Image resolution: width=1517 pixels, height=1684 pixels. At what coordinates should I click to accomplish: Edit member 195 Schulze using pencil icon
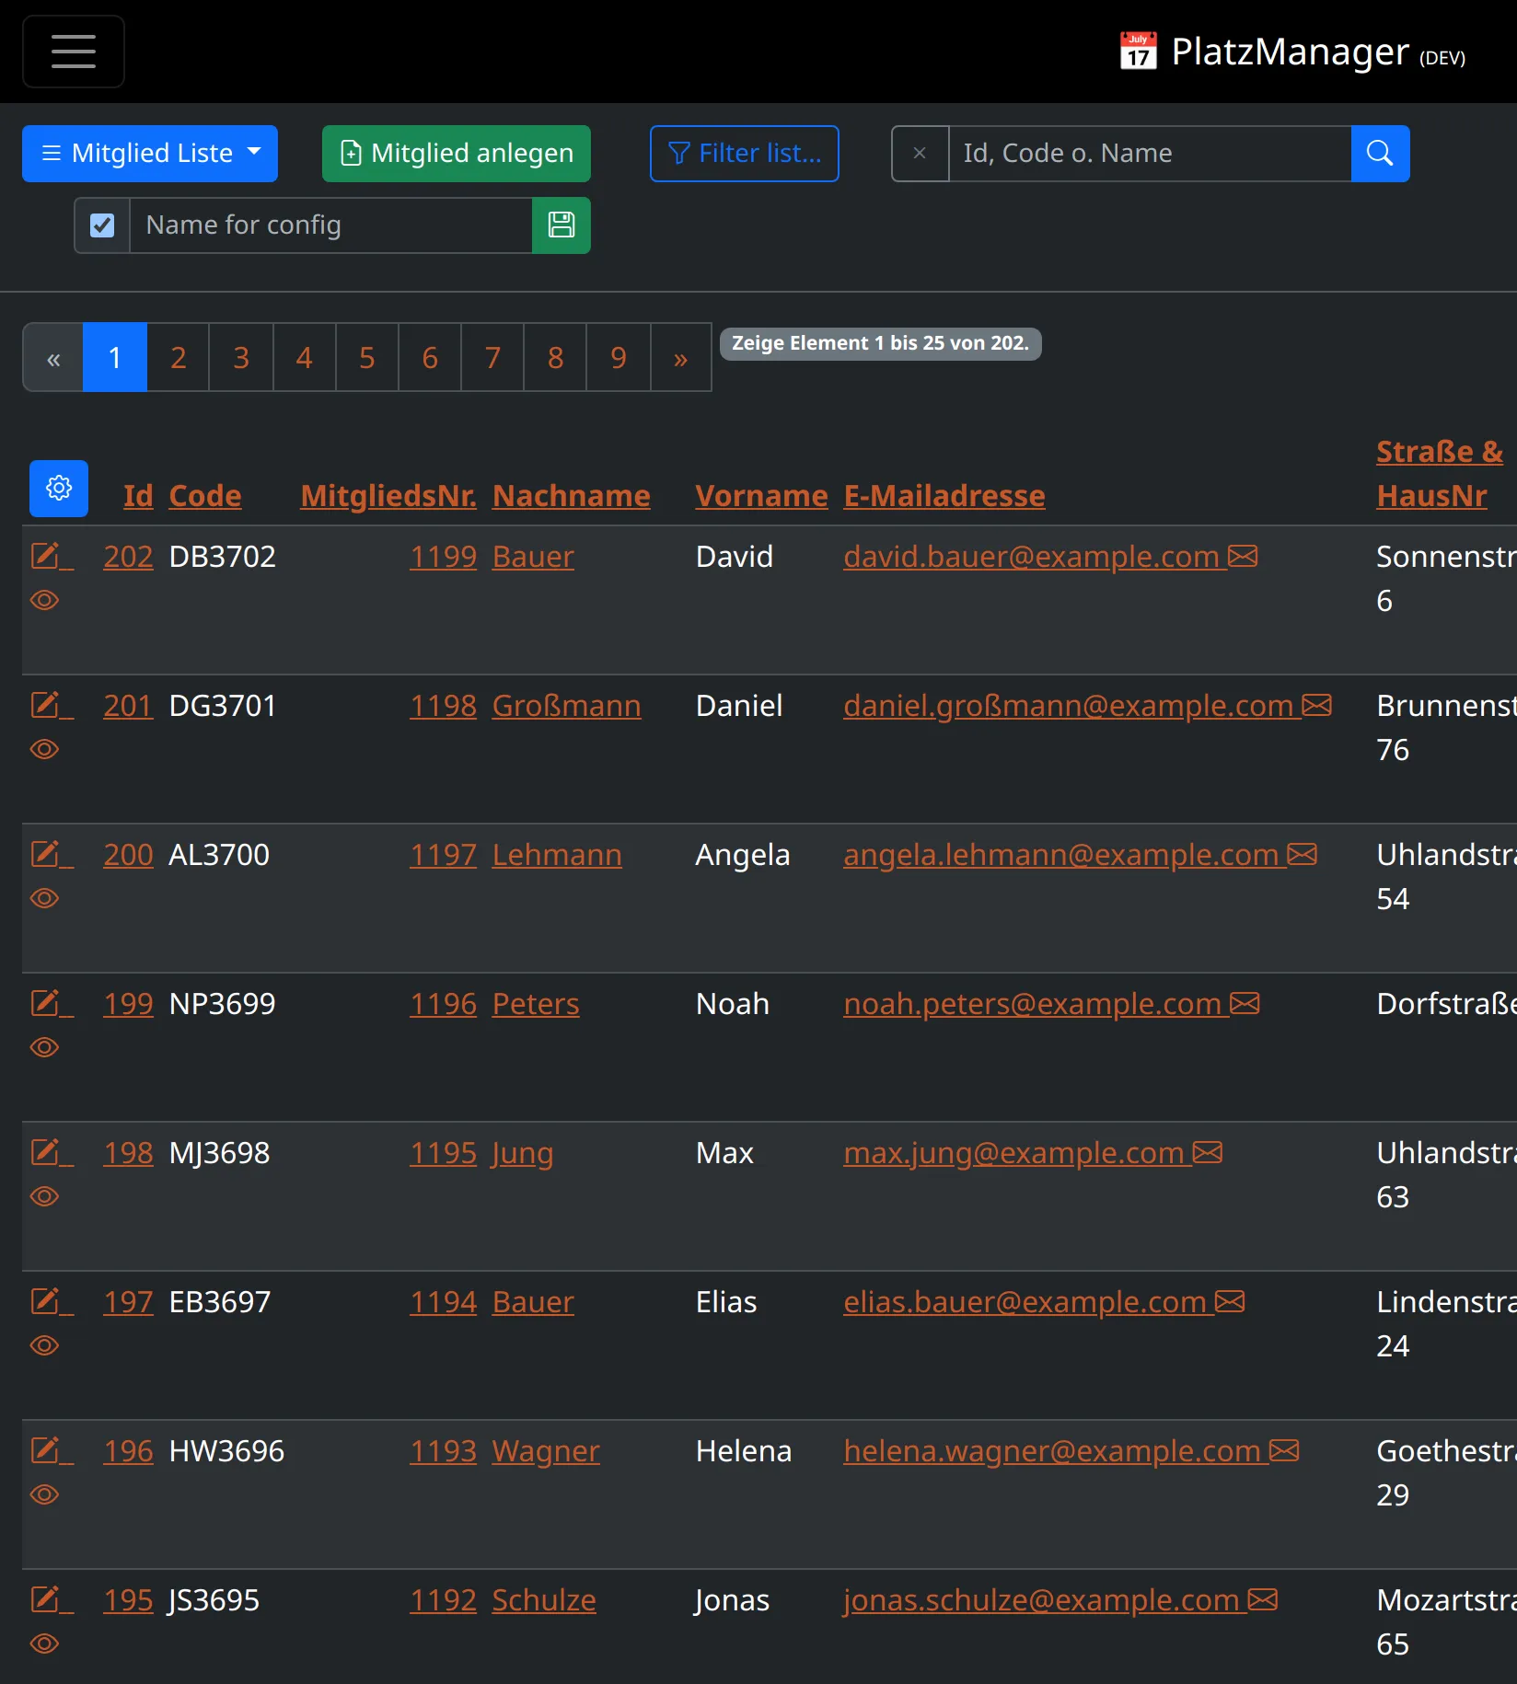[44, 1599]
